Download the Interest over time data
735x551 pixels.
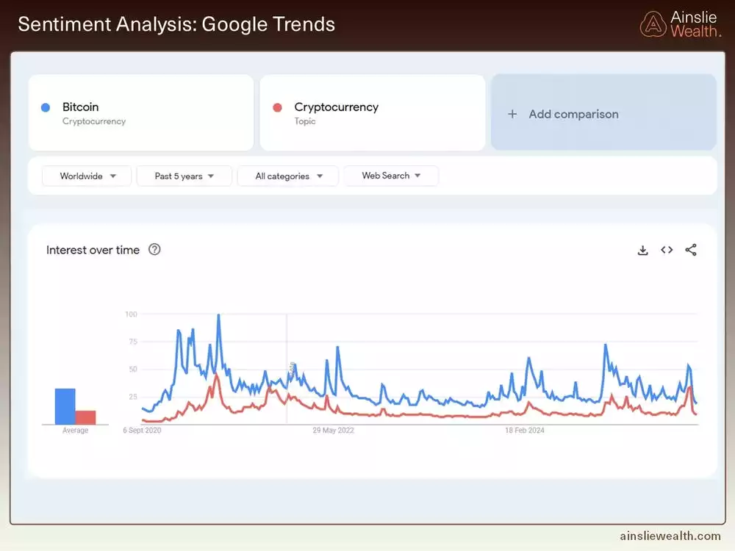(643, 250)
